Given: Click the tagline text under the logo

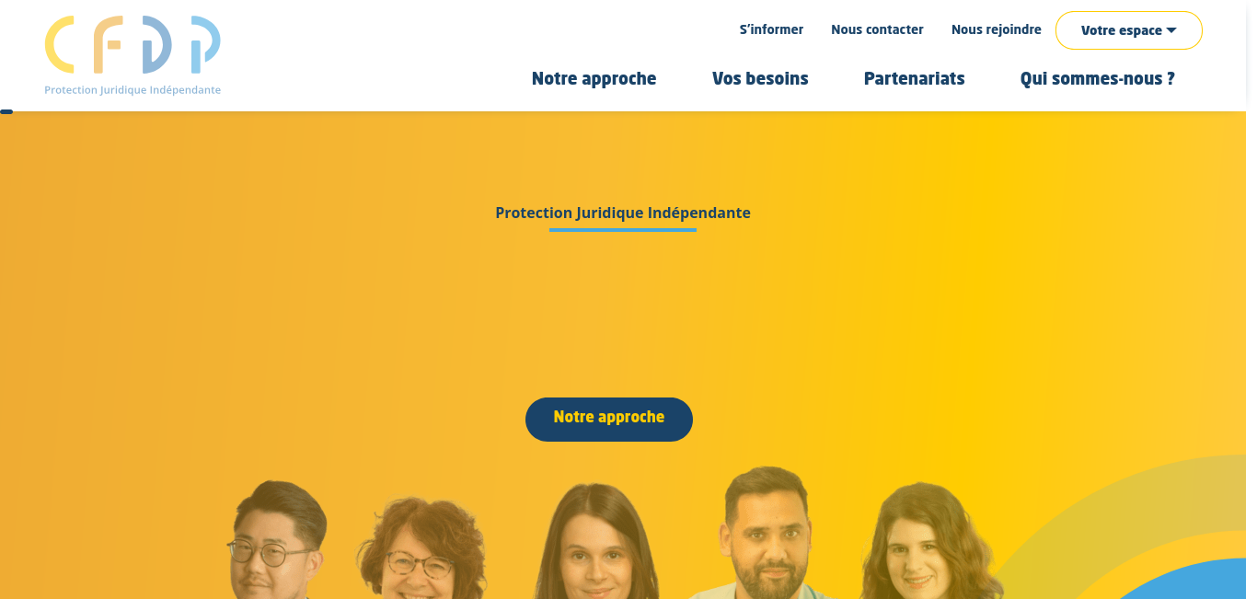Looking at the screenshot, I should pos(133,90).
